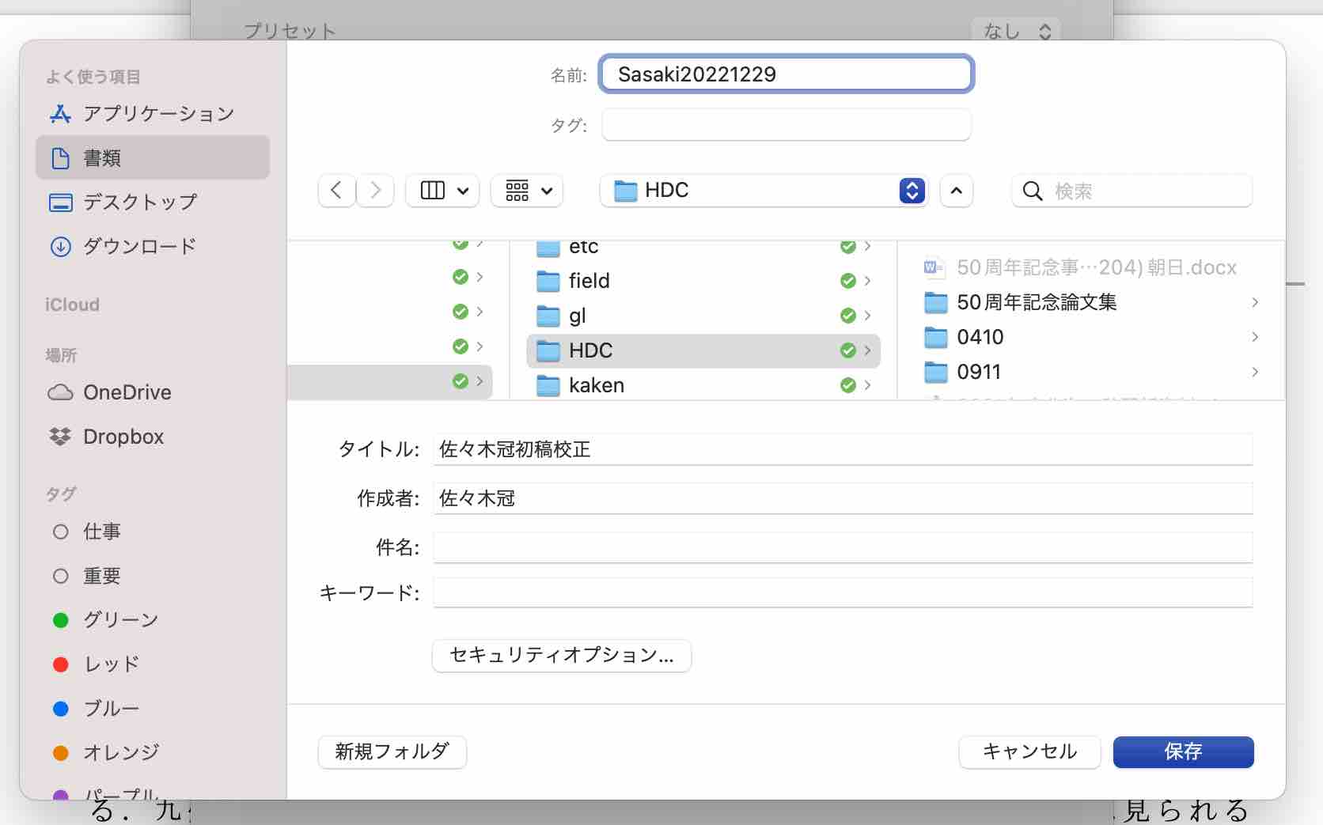Create a new folder with 新規フォルダ
The width and height of the screenshot is (1323, 825).
(392, 751)
